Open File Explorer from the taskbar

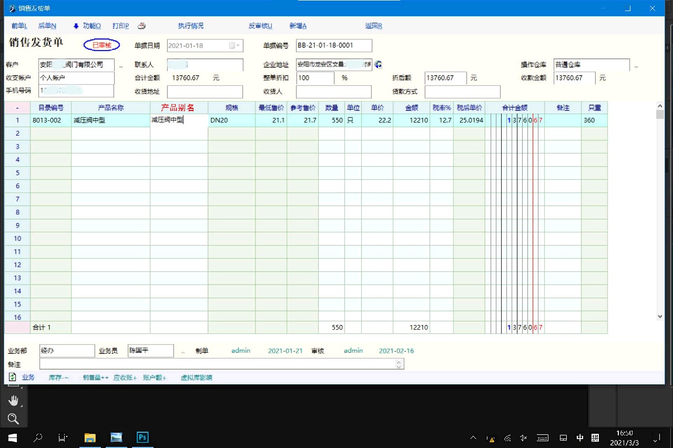(90, 437)
